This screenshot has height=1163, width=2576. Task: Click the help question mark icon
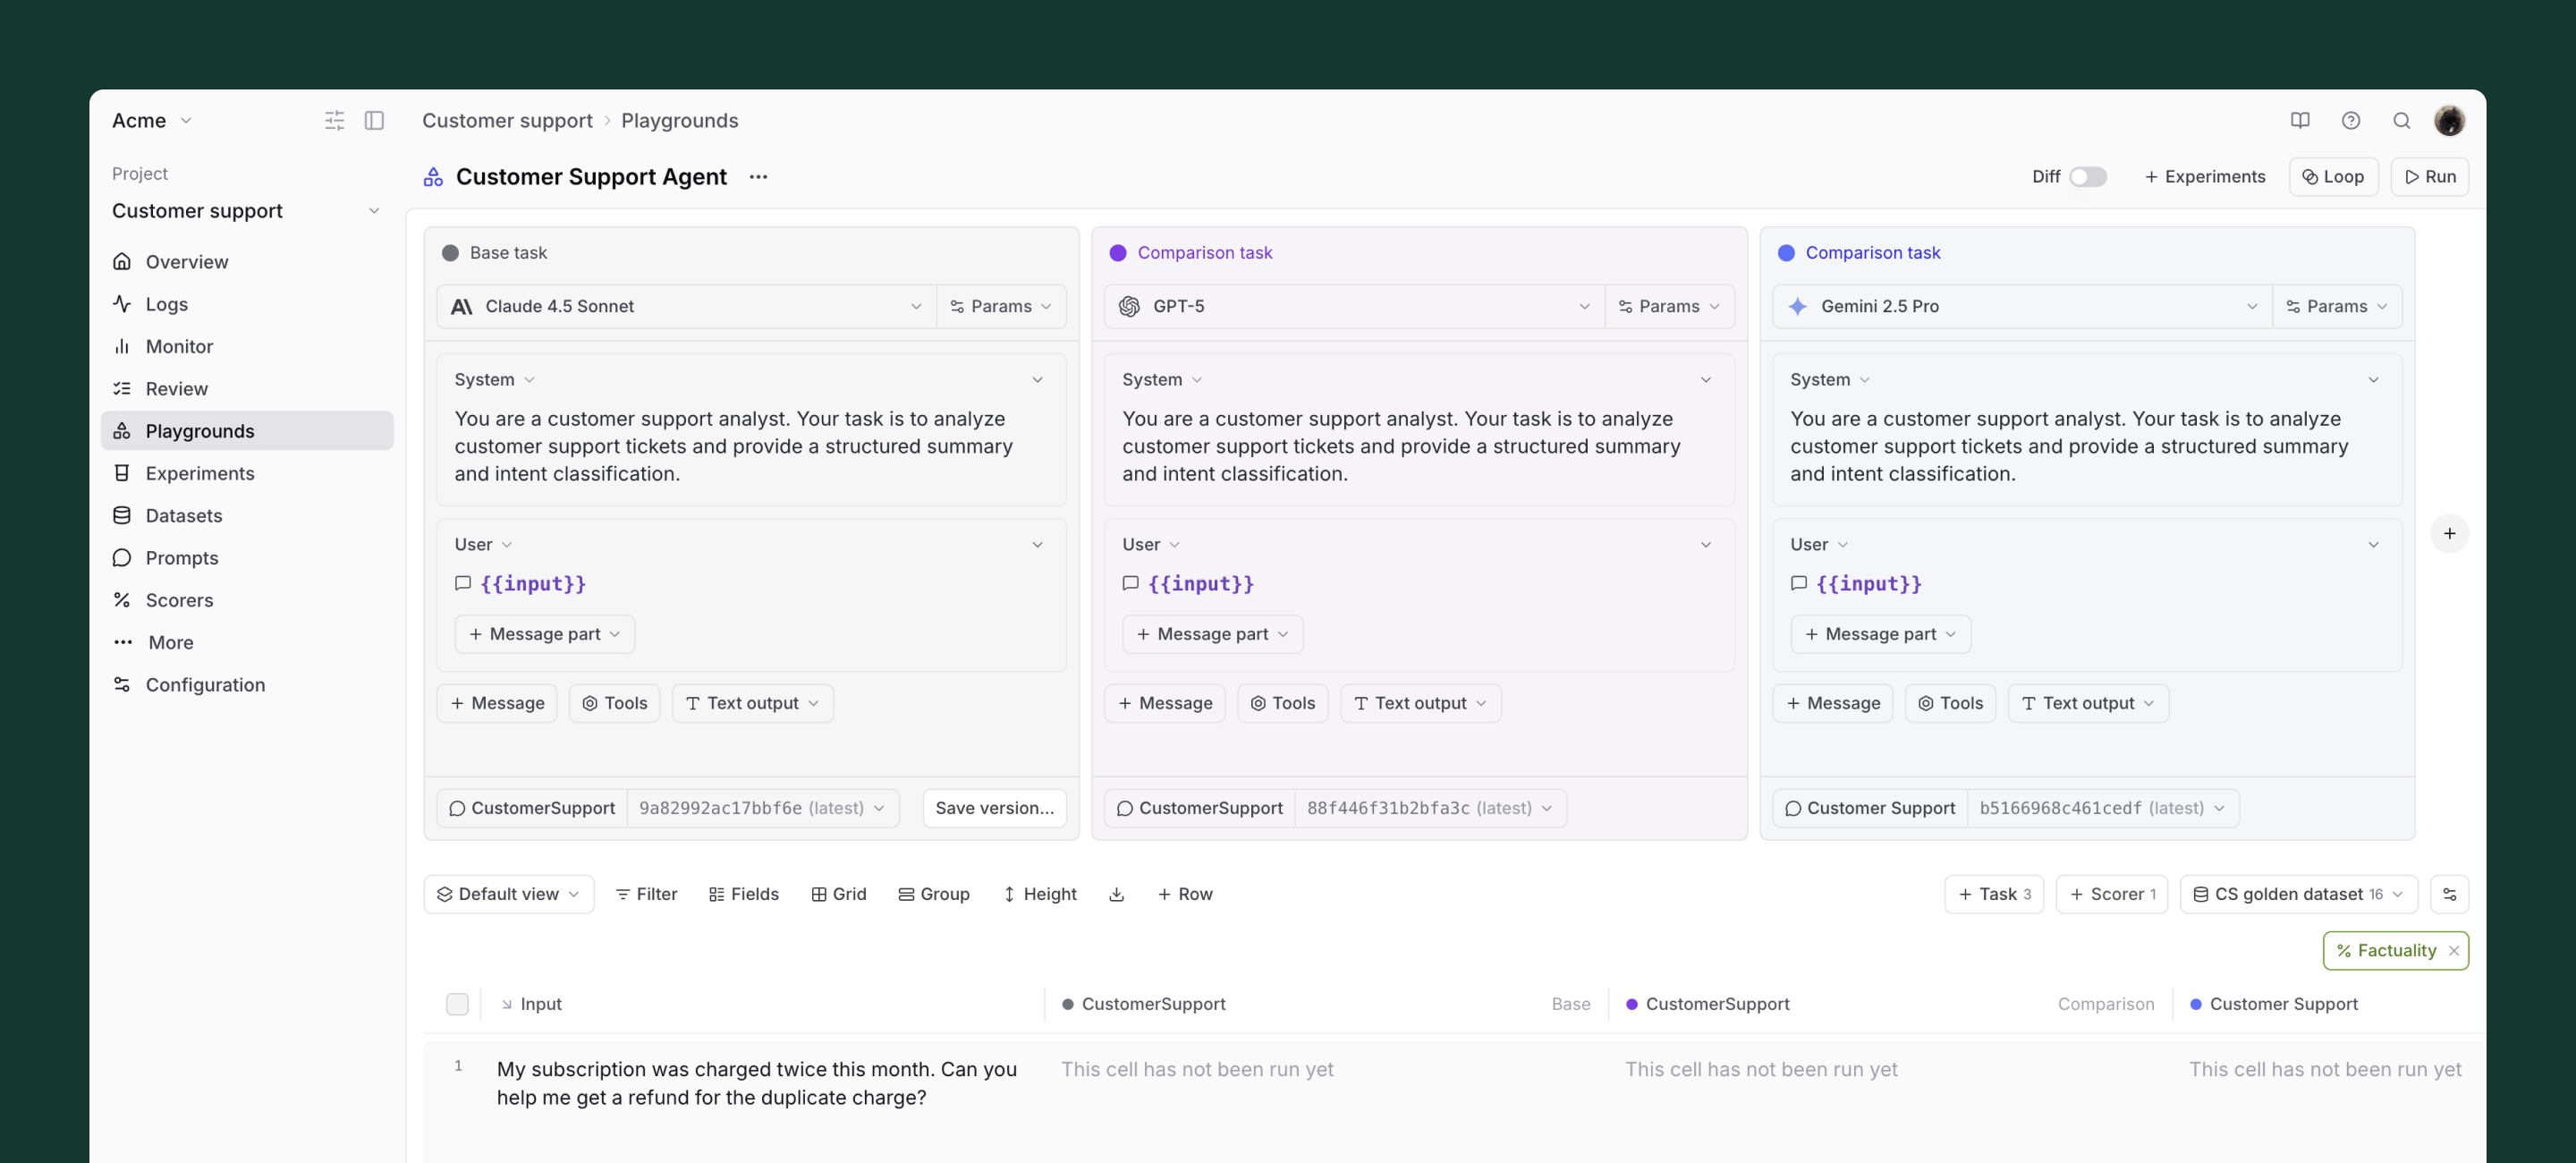click(x=2350, y=120)
